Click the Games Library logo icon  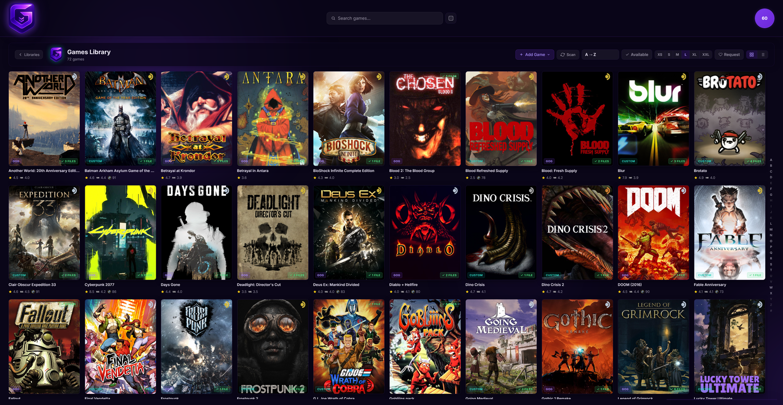(x=56, y=54)
